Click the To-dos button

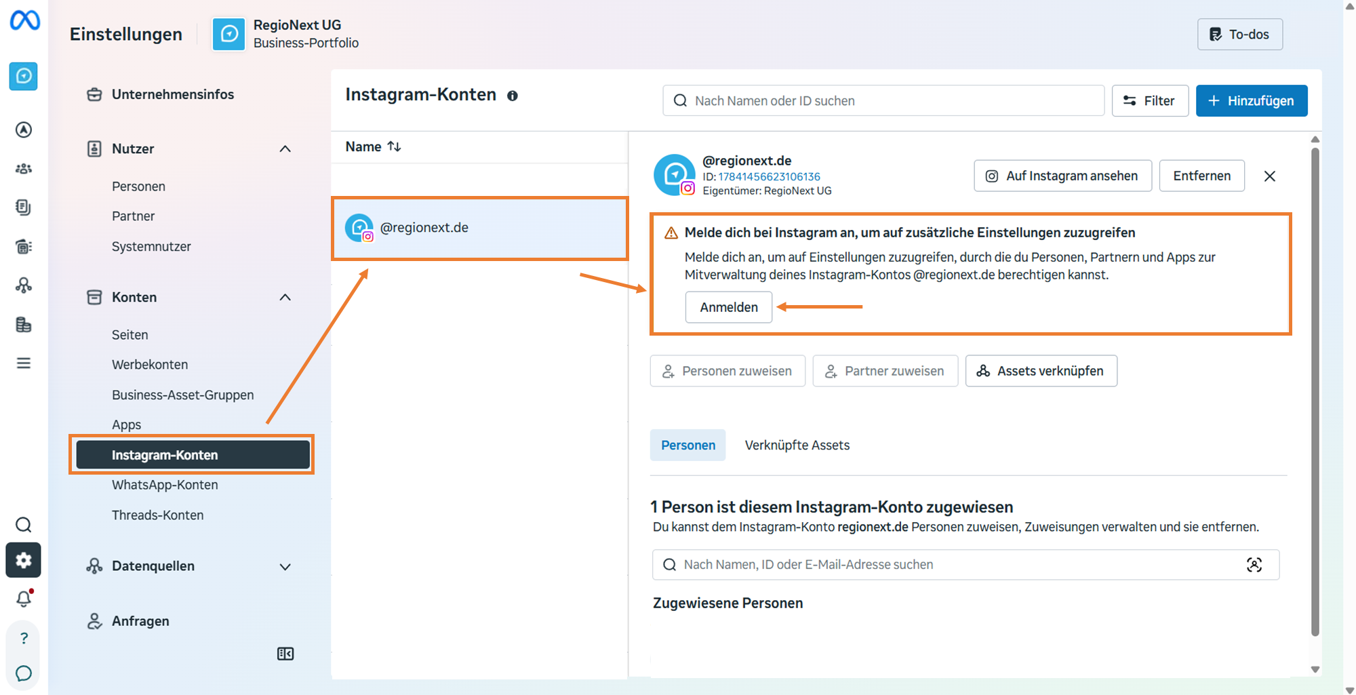tap(1240, 34)
